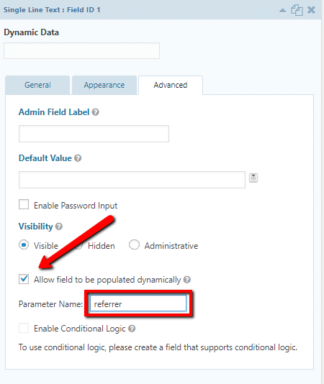324x384 pixels.
Task: Focus the Admin Field Label text box
Action: (94, 134)
